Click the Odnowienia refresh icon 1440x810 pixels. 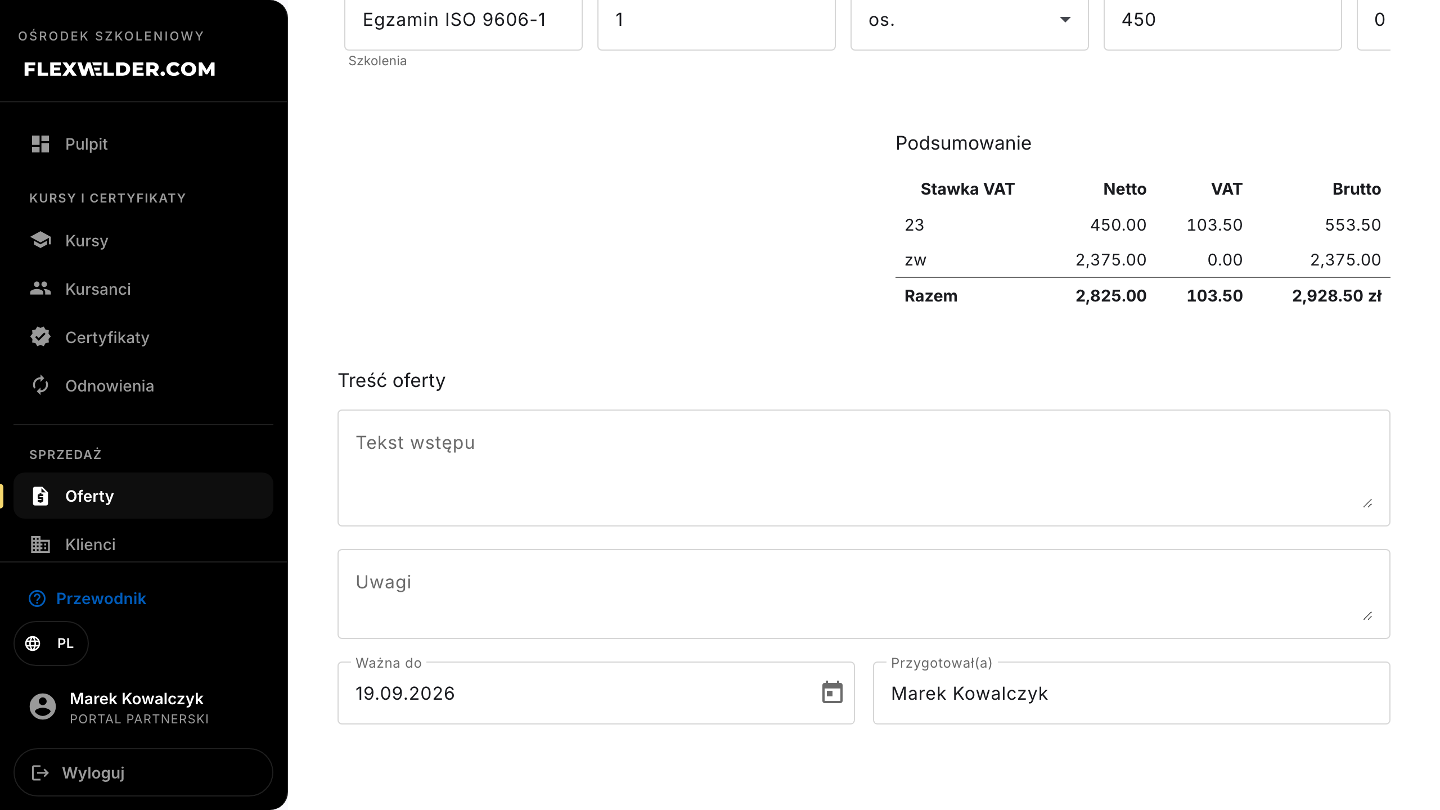click(40, 385)
